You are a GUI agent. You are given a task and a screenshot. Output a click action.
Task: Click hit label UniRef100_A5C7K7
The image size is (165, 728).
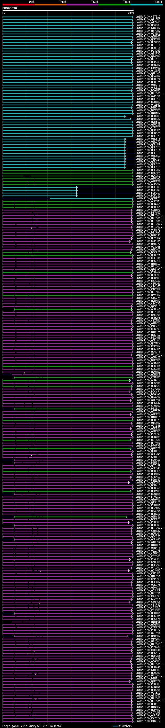pyautogui.click(x=148, y=176)
